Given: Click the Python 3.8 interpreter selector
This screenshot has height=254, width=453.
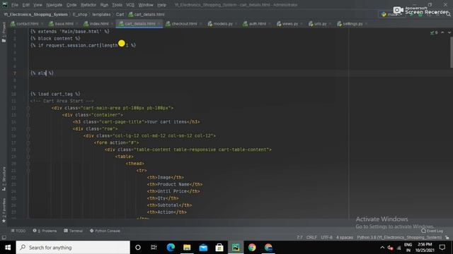Looking at the screenshot, I should coord(399,238).
